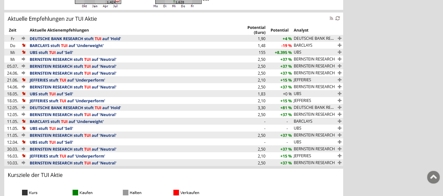Click the 'JEFFERIES' analyst cell in the 16.03. row
This screenshot has width=443, height=196.
click(302, 156)
